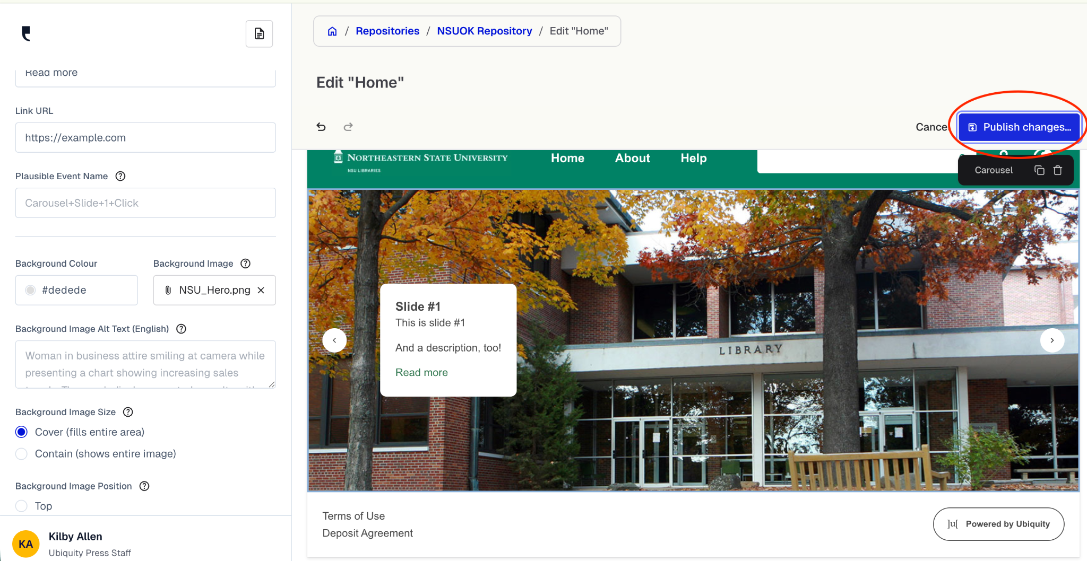This screenshot has height=561, width=1087.
Task: Go to the next carousel slide
Action: point(1052,340)
